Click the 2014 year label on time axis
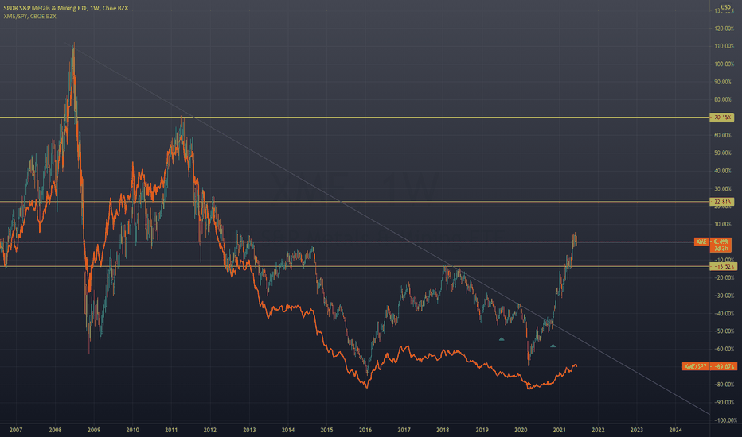742x437 pixels. [288, 430]
